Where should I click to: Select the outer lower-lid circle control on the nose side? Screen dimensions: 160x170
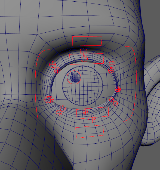click(x=59, y=113)
